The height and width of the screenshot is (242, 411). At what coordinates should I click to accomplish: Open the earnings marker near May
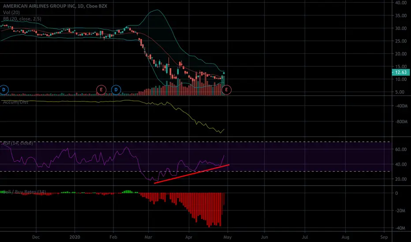click(227, 90)
